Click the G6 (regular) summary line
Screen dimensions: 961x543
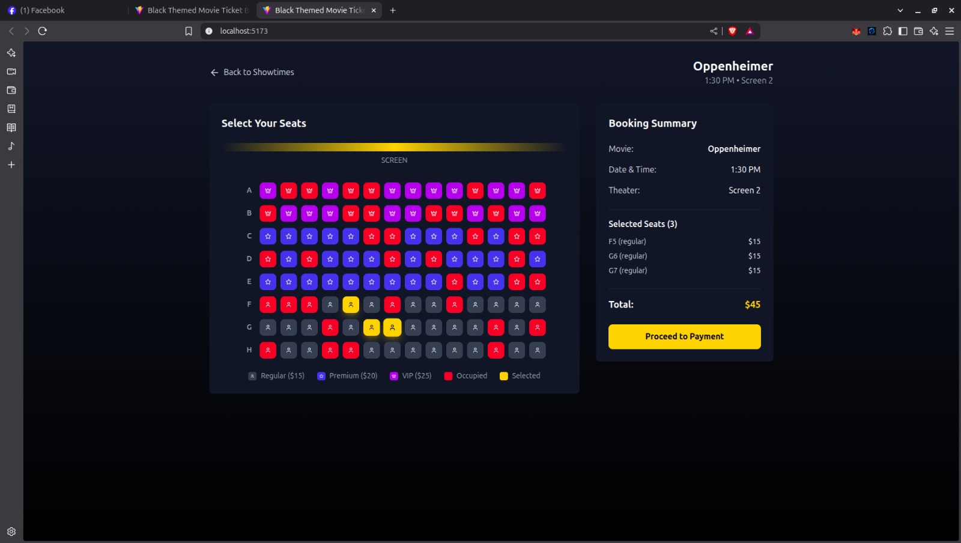click(x=685, y=256)
